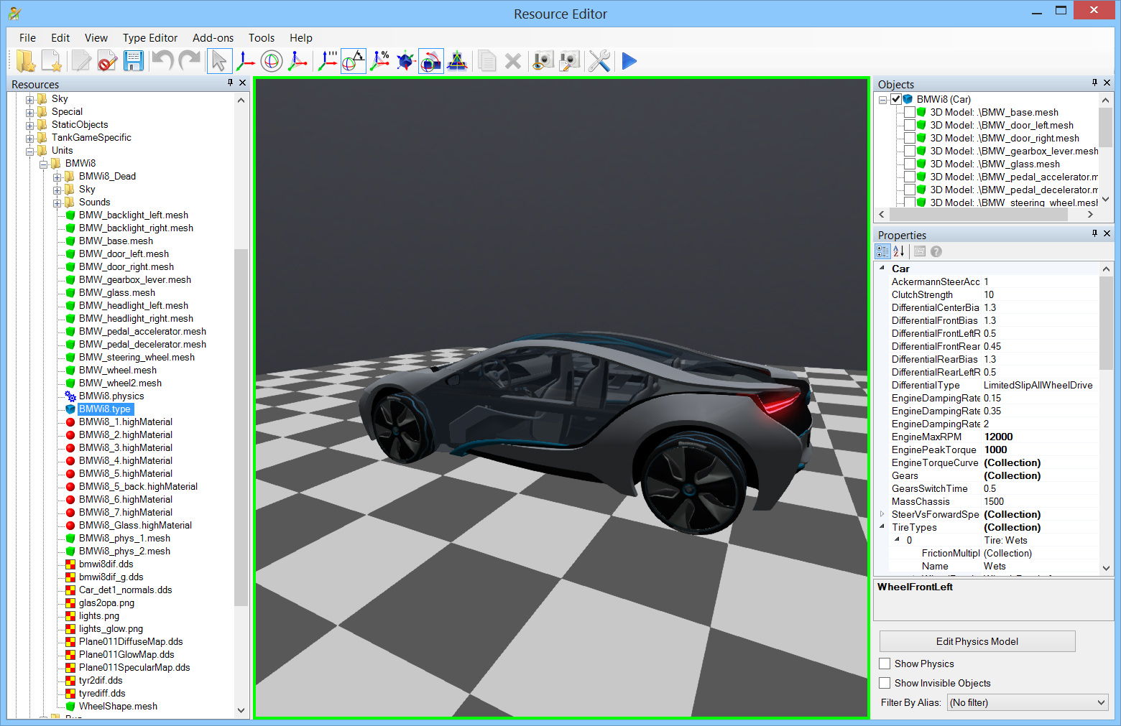Open the Add-ons menu
The height and width of the screenshot is (726, 1121).
(x=213, y=38)
